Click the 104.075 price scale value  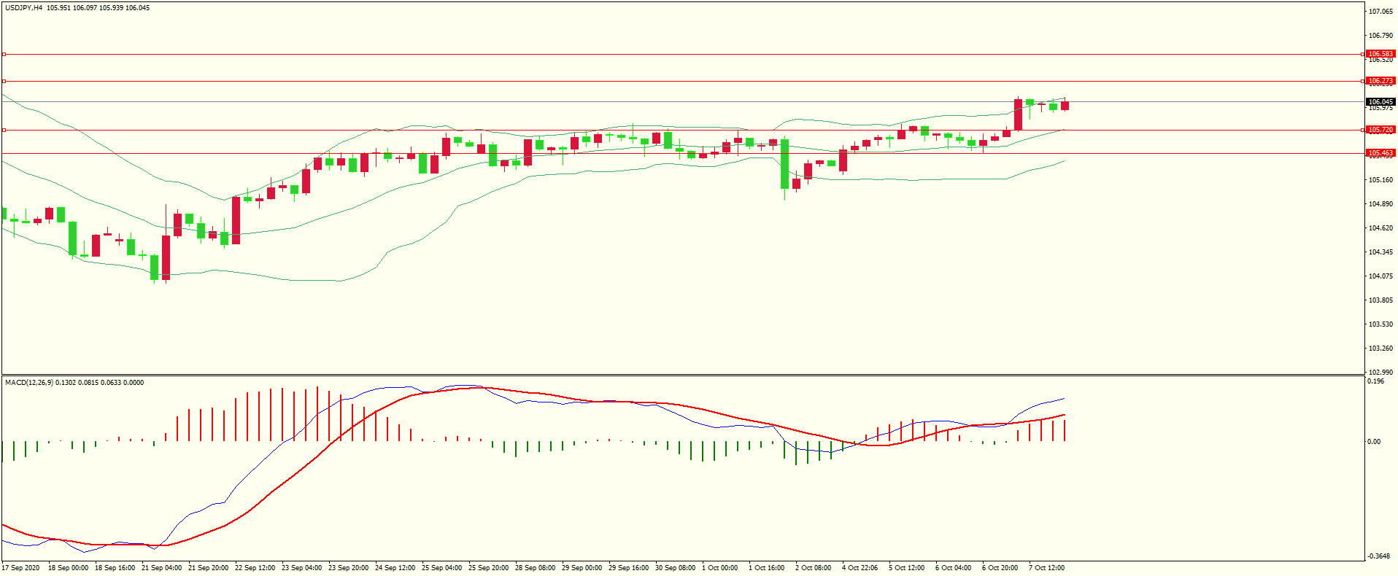coord(1380,276)
